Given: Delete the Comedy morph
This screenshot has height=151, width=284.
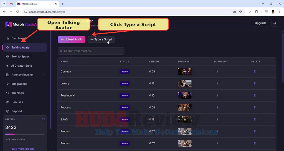Looking at the screenshot, I should [x=255, y=72].
